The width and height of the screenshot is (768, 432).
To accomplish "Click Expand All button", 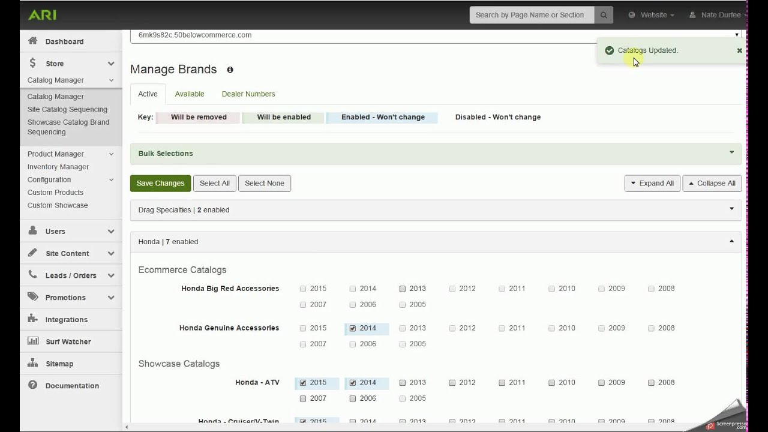I will pos(652,183).
